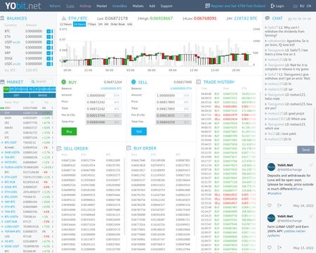
Task: Switch chart to 6M range
Action: [107, 24]
